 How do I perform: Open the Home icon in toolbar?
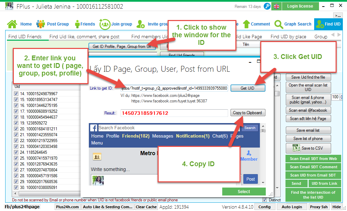tap(12, 24)
